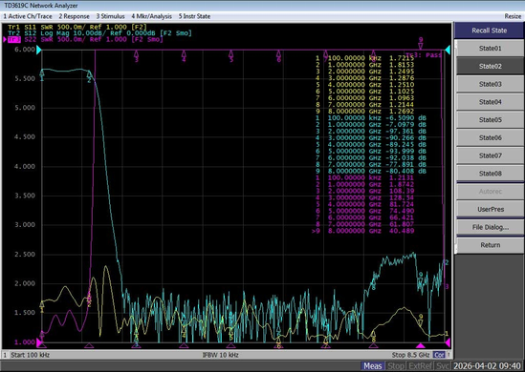Select trace Tr2 S12 Log Mag label
Image resolution: width=525 pixels, height=372 pixels.
click(99, 33)
